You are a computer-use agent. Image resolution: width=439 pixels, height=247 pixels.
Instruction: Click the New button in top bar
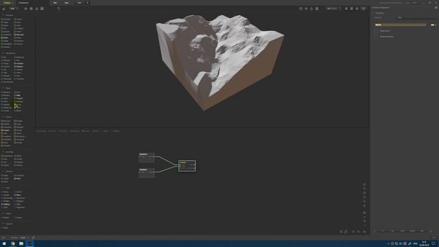(x=55, y=3)
